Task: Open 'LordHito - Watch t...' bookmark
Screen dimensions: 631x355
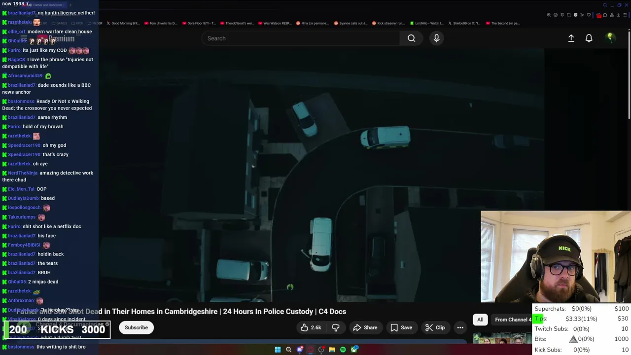Action: pyautogui.click(x=427, y=23)
